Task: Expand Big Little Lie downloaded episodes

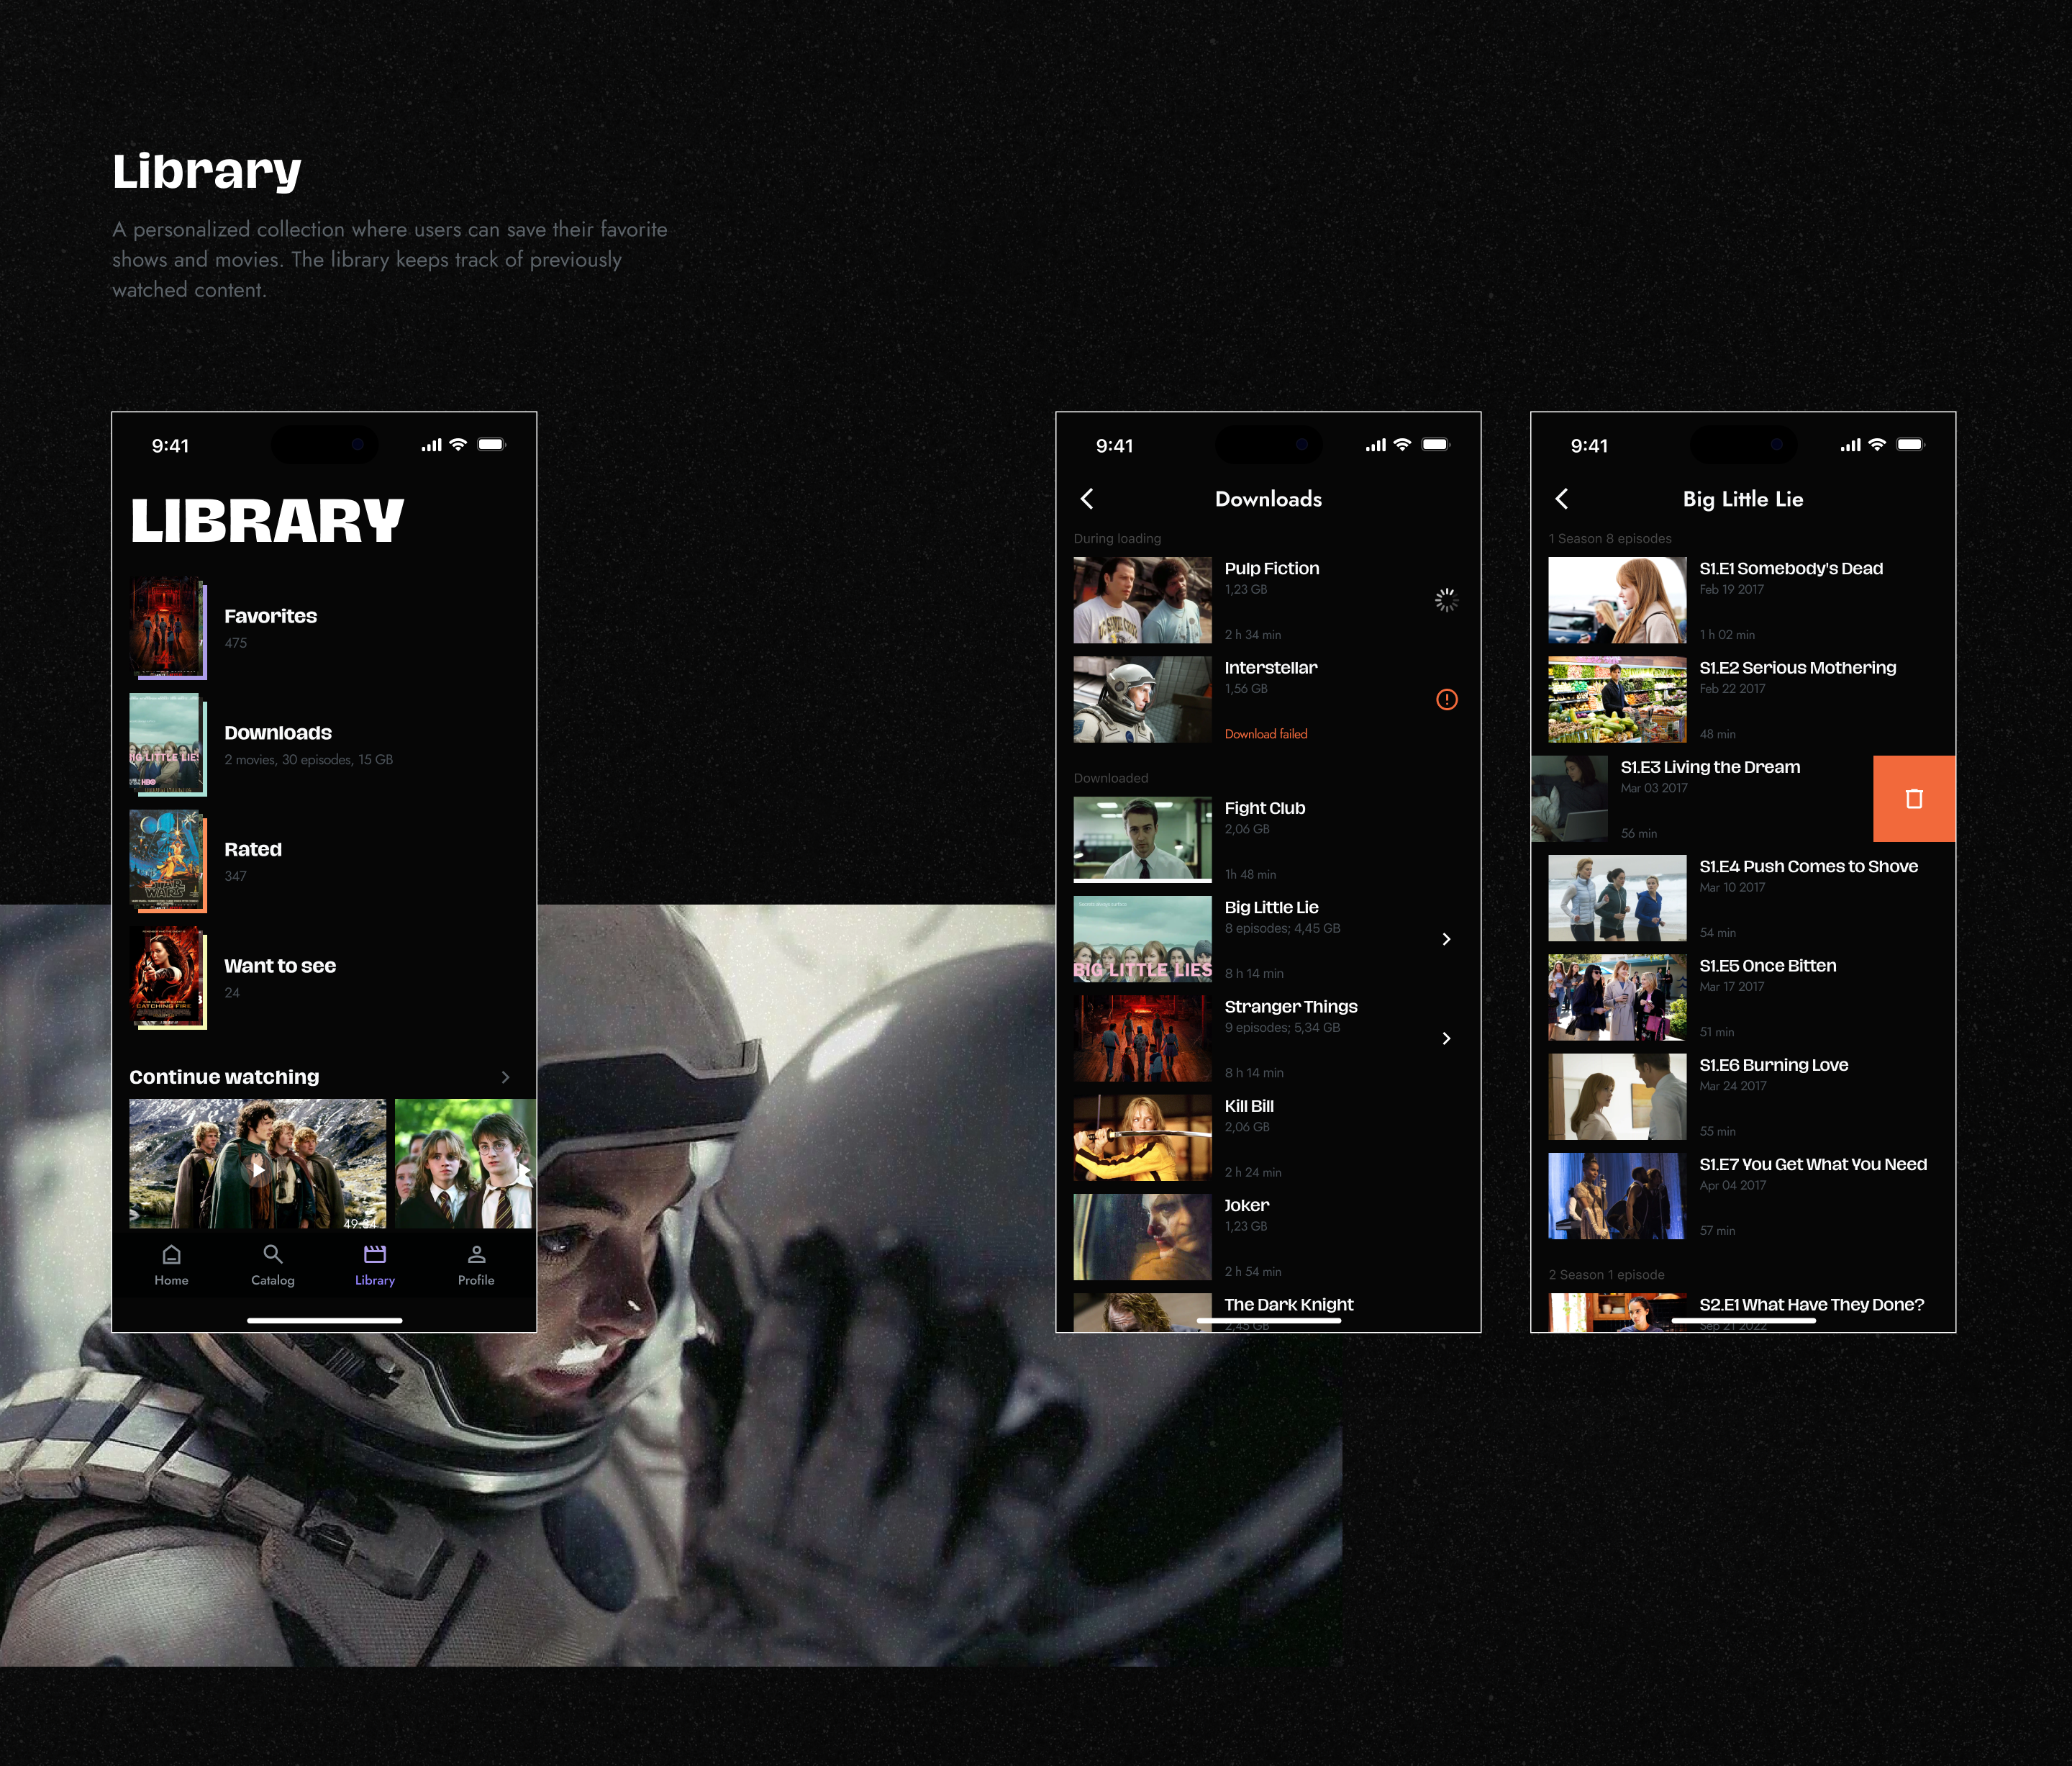Action: pos(1446,939)
